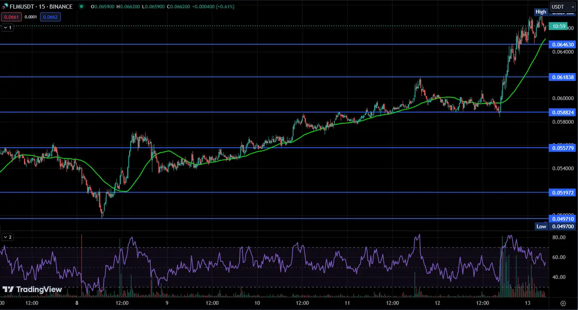Click the Low 0.049700 price label

point(555,226)
